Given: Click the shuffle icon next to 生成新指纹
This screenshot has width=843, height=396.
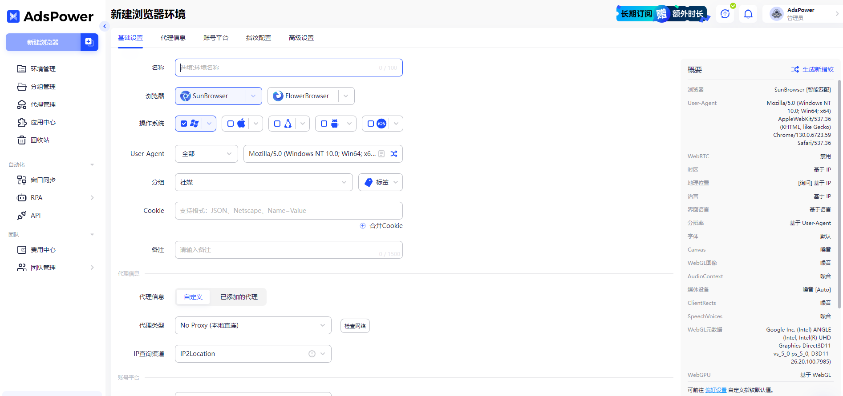Looking at the screenshot, I should (x=795, y=69).
